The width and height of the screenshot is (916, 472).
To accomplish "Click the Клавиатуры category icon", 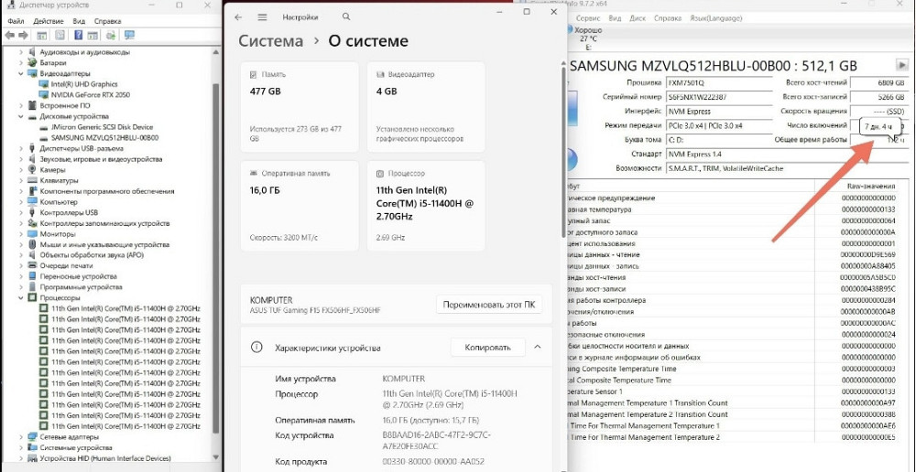I will 33,180.
